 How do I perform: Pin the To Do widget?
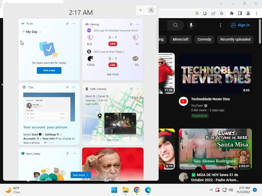click(67, 23)
